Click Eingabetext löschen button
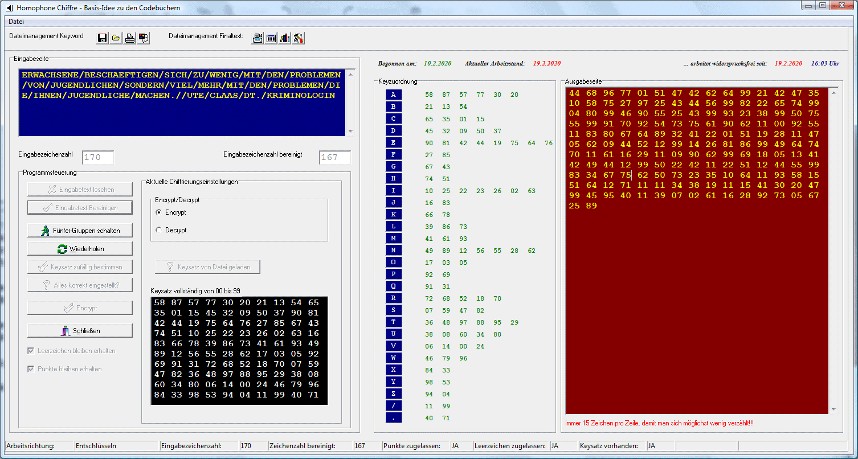Viewport: 858px width, 459px height. [x=80, y=190]
